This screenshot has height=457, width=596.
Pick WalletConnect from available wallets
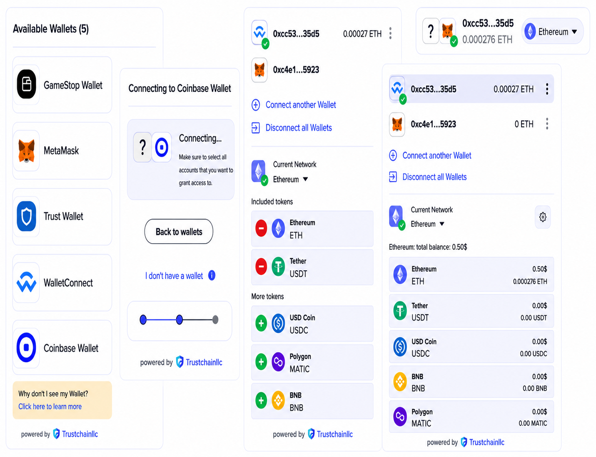click(62, 283)
